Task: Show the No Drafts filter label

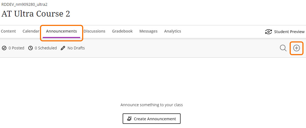Action: [76, 48]
